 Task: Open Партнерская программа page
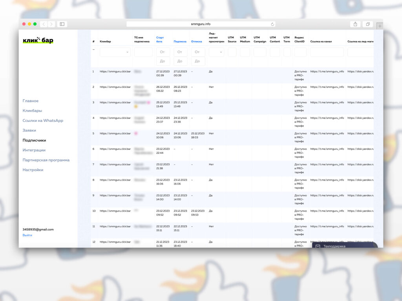click(x=46, y=160)
